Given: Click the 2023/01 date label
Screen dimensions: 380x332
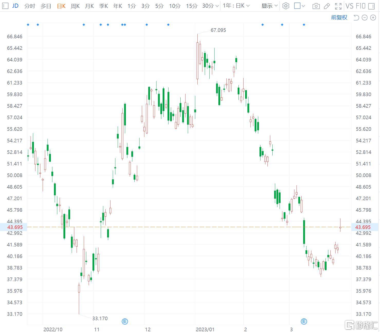Looking at the screenshot, I should (x=205, y=329).
